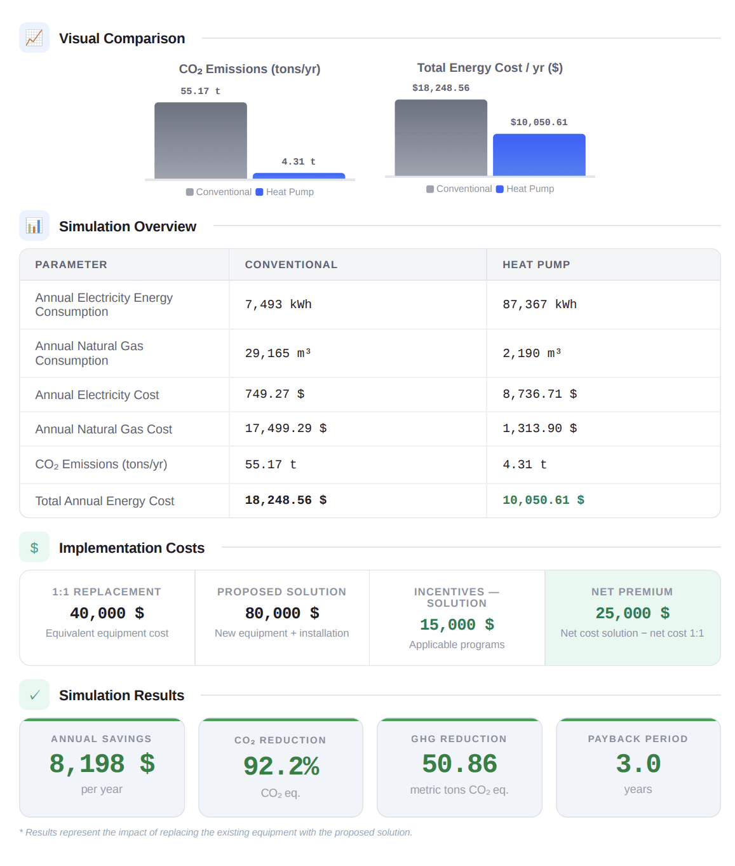Click the results disclaimer footnote
Viewport: 735px width, 866px height.
215,832
